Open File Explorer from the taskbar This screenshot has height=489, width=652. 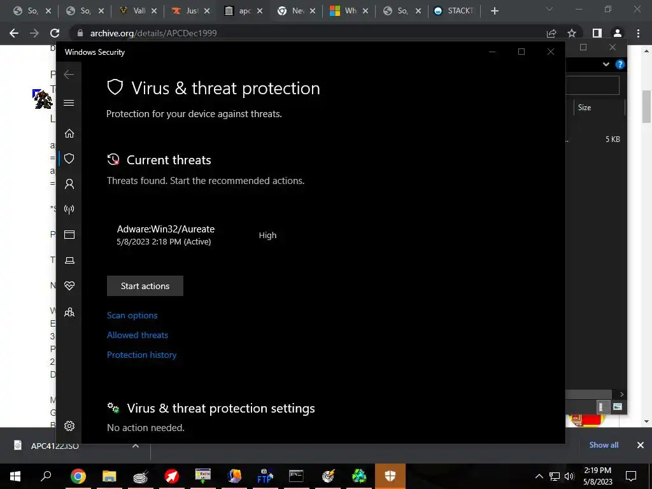point(110,476)
